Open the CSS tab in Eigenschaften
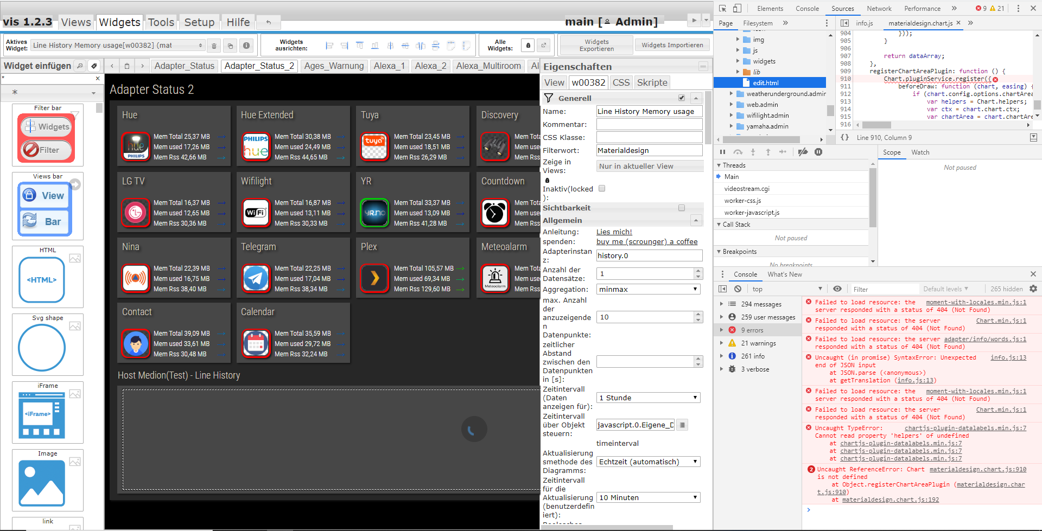Image resolution: width=1042 pixels, height=531 pixels. point(621,82)
